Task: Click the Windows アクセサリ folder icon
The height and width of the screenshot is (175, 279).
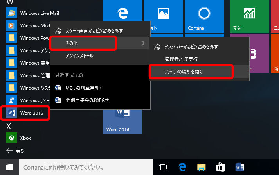Action: (12, 50)
